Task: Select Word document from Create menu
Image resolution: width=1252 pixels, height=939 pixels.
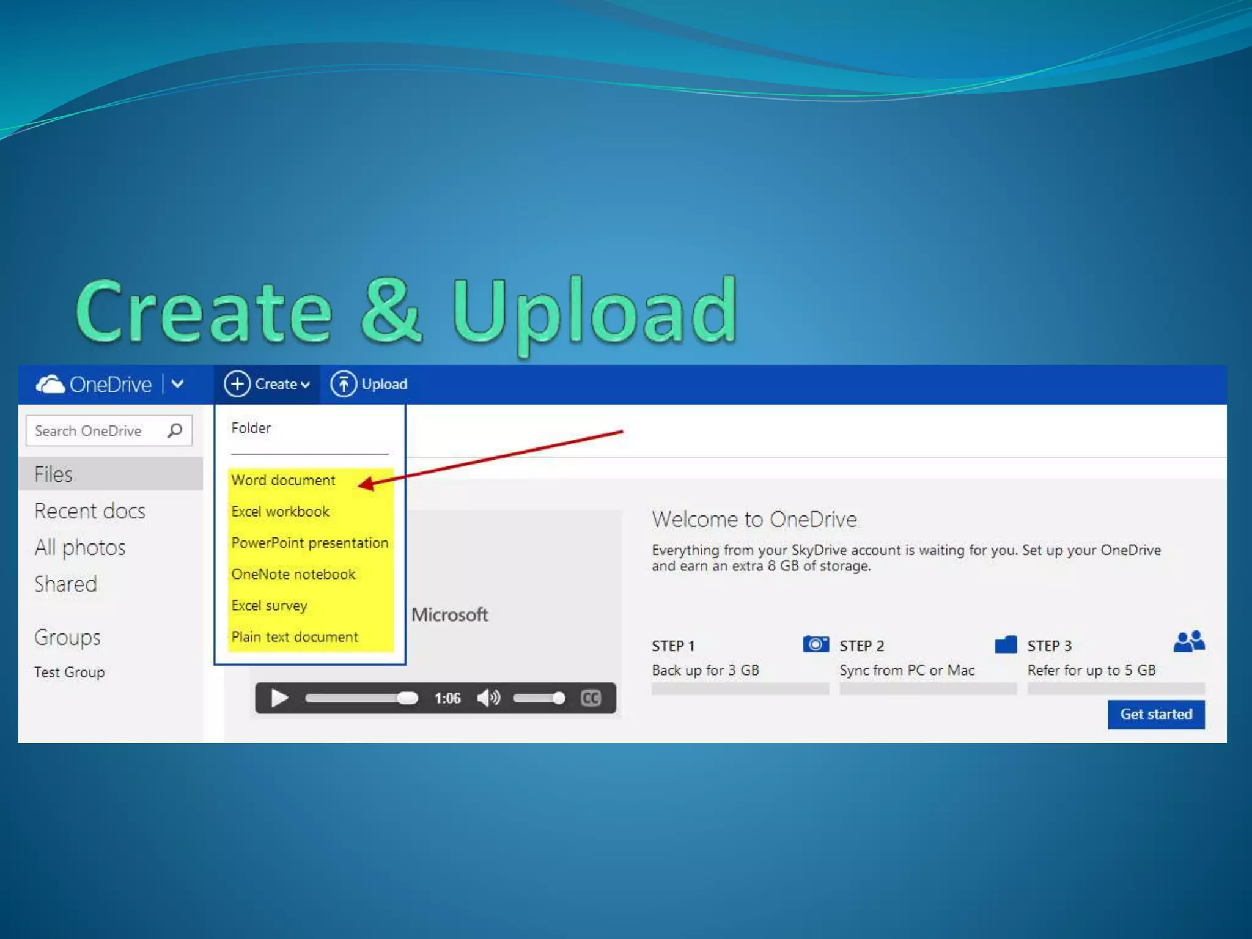Action: click(283, 480)
